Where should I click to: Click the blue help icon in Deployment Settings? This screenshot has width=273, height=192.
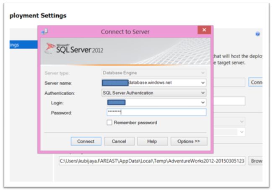click(257, 34)
